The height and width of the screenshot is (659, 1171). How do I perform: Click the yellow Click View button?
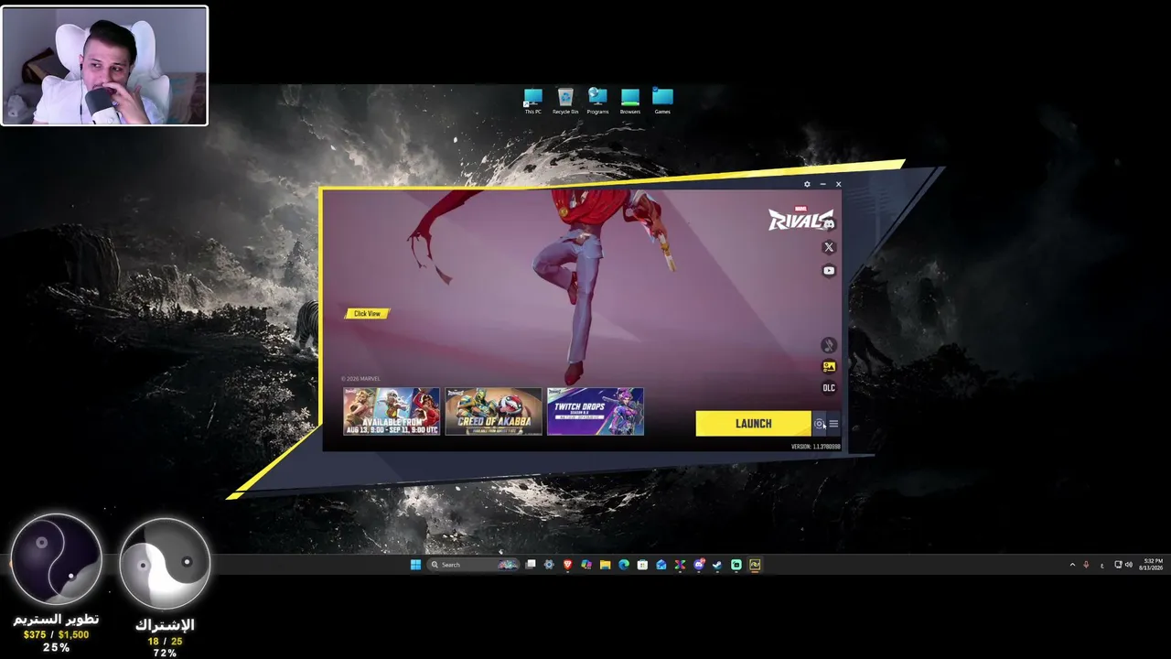coord(367,314)
